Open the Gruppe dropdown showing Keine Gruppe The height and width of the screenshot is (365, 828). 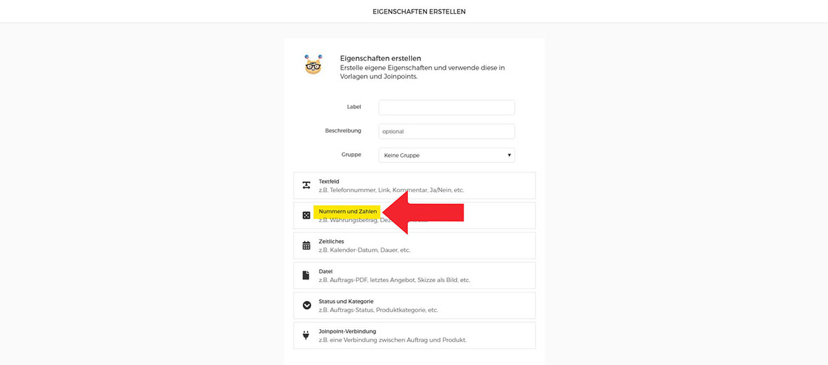click(x=446, y=155)
